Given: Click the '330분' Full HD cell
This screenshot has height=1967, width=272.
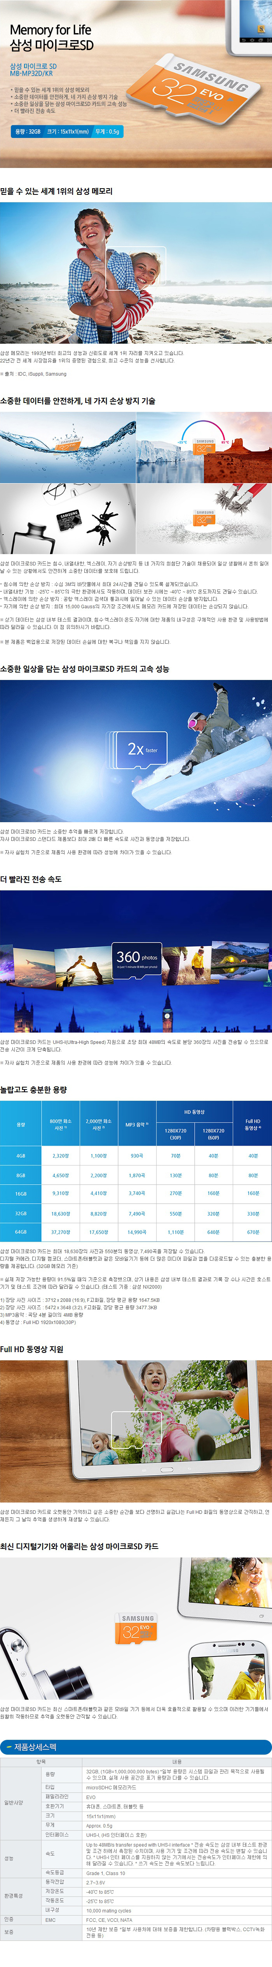Looking at the screenshot, I should [x=252, y=1213].
